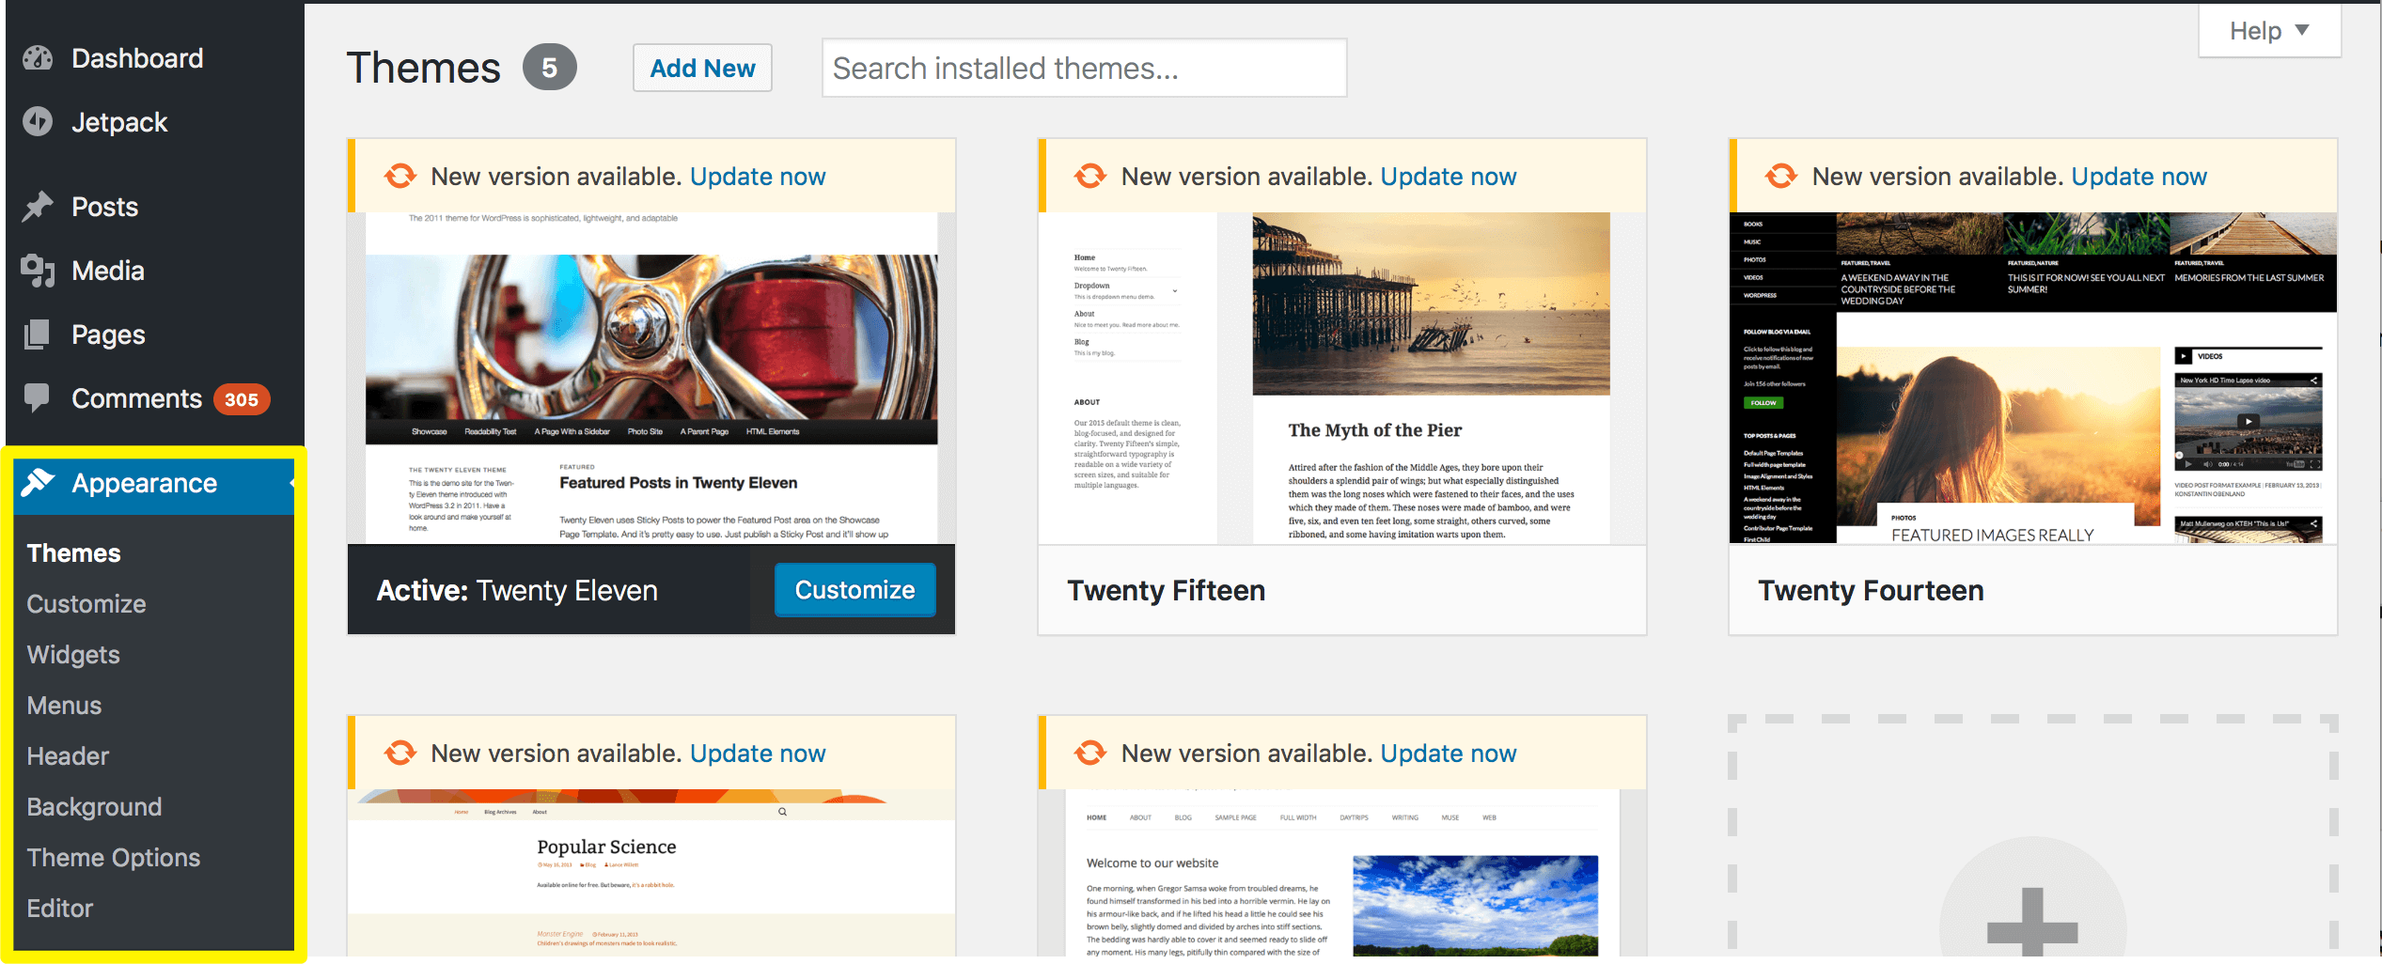The width and height of the screenshot is (2382, 964).
Task: Open Background submenu item
Action: point(94,807)
